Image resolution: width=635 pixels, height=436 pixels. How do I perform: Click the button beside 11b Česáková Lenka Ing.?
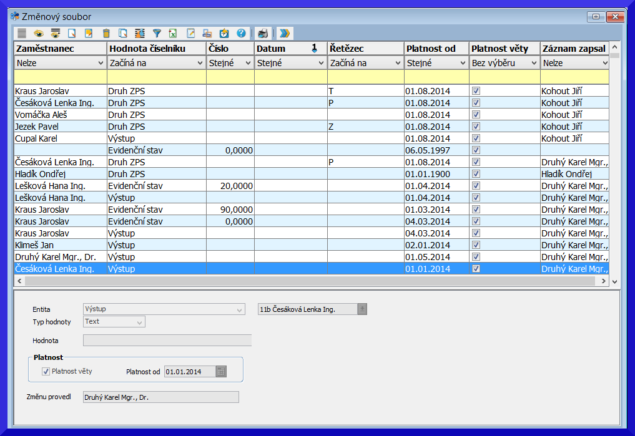tap(362, 309)
